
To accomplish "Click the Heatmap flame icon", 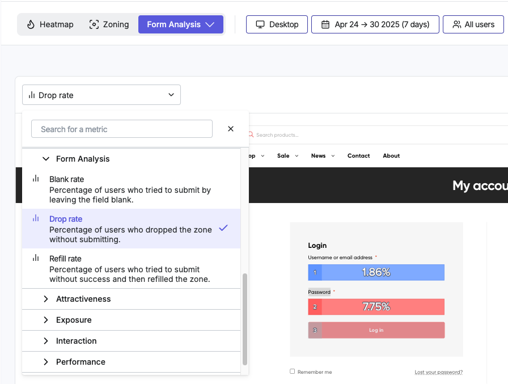I will point(31,24).
